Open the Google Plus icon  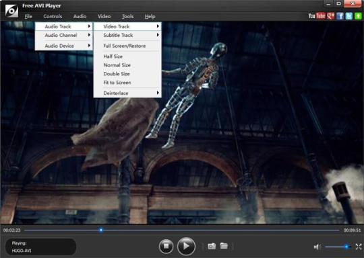tap(330, 16)
